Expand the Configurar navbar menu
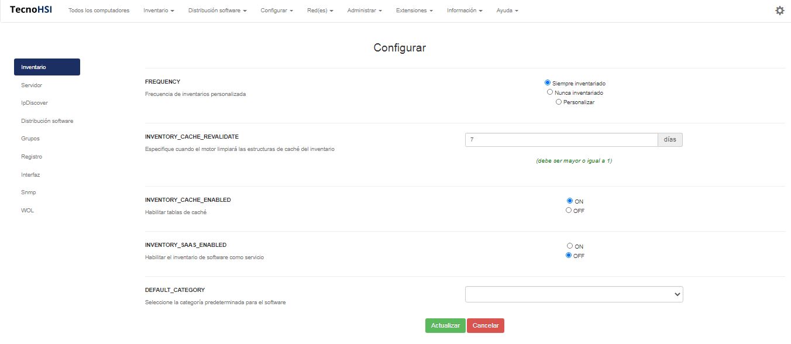This screenshot has height=344, width=791. click(277, 11)
